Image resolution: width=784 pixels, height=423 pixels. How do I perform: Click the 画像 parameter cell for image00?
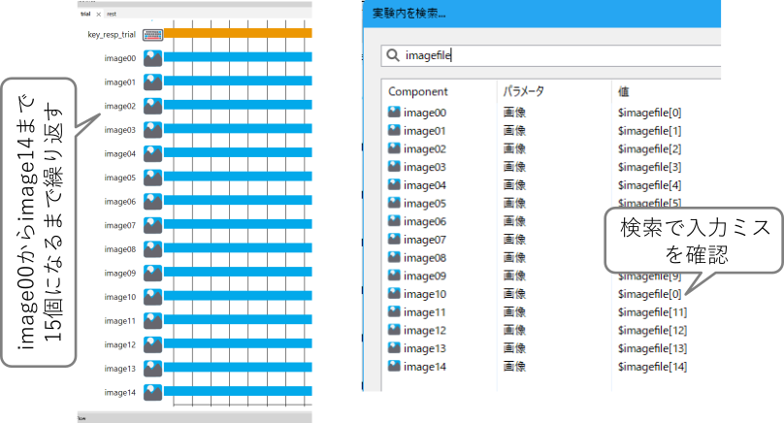pyautogui.click(x=514, y=113)
